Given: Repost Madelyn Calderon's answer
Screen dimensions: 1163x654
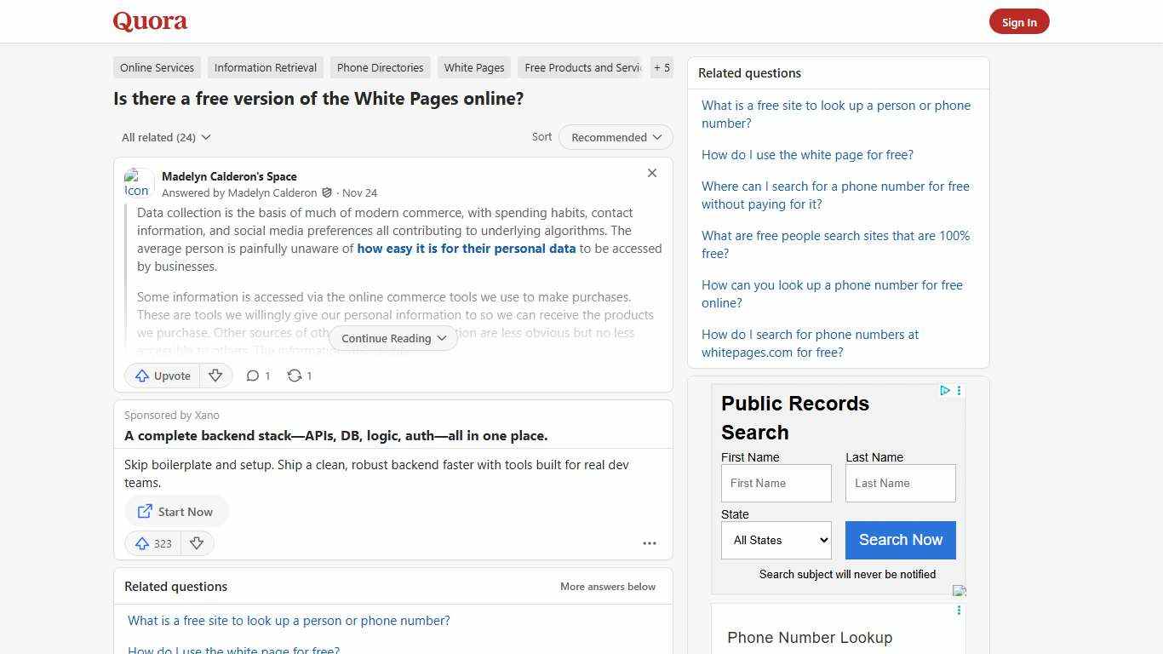Looking at the screenshot, I should coord(298,376).
